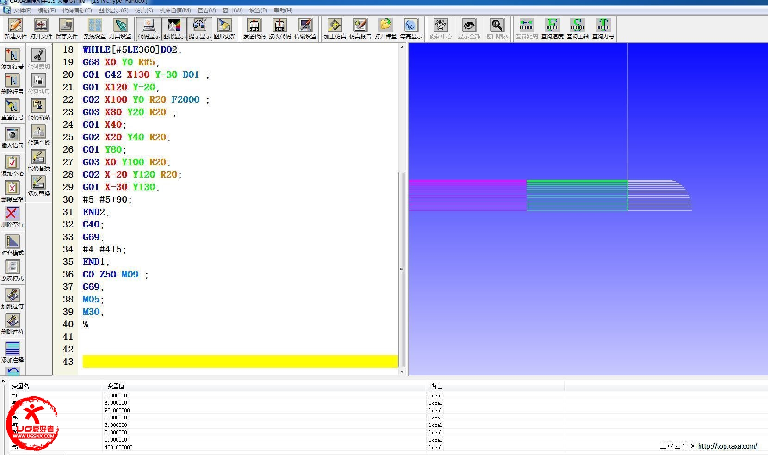Open the 编辑(E) menu
Viewport: 768px width, 455px height.
47,10
